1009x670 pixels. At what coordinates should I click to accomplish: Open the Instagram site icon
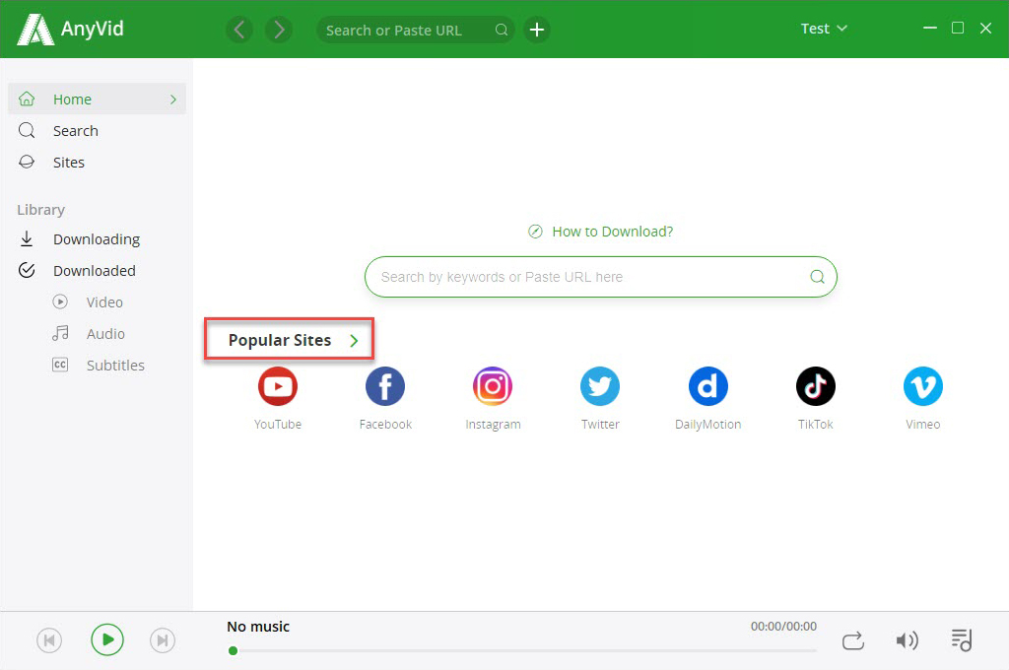pyautogui.click(x=493, y=386)
